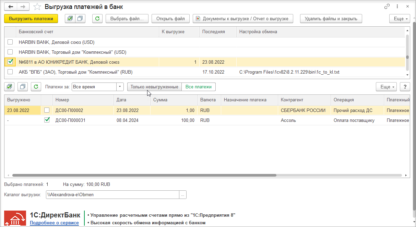
Task: Open the Подробнее о сервисе link
Action: pos(54,223)
